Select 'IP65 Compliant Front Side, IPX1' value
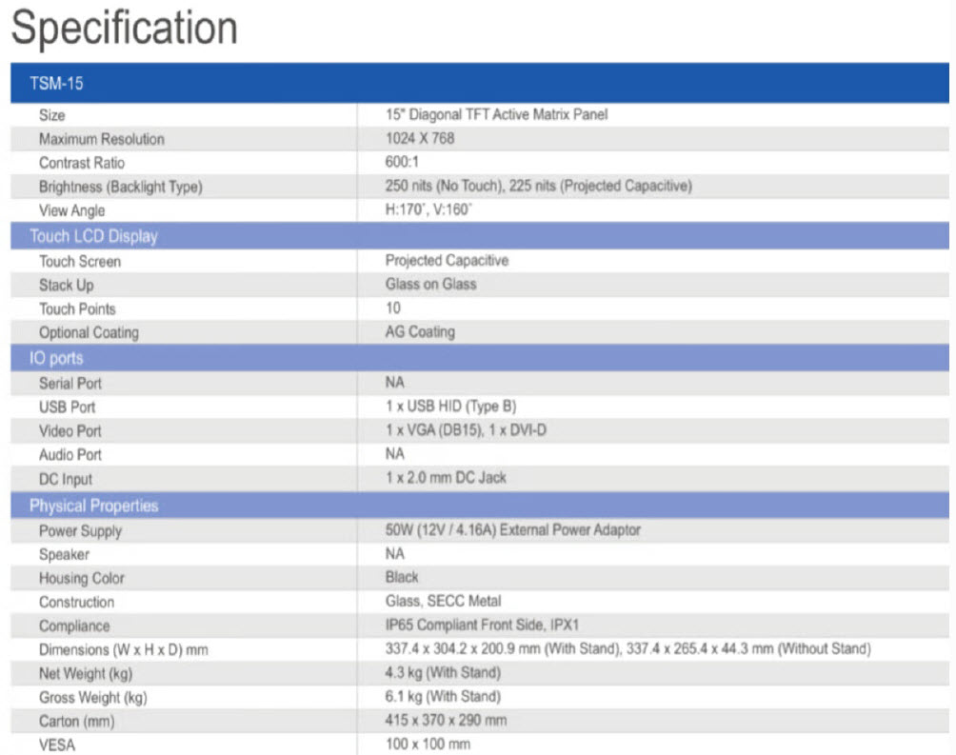This screenshot has height=755, width=956. click(x=482, y=626)
